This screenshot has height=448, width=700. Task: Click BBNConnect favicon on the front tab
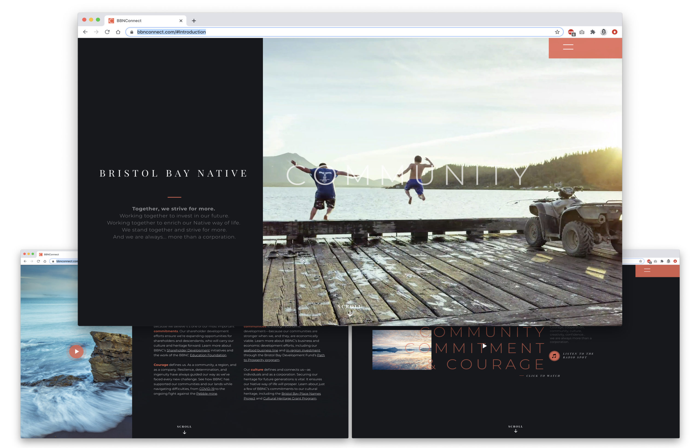pyautogui.click(x=111, y=21)
